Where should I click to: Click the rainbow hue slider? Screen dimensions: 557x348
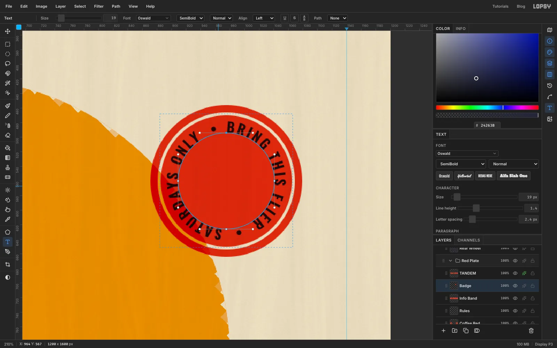coord(487,108)
